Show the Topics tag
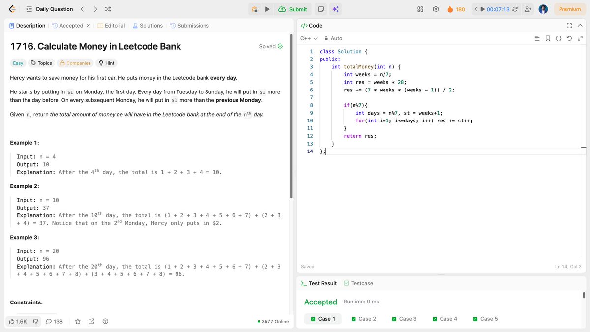This screenshot has width=590, height=332. point(41,63)
